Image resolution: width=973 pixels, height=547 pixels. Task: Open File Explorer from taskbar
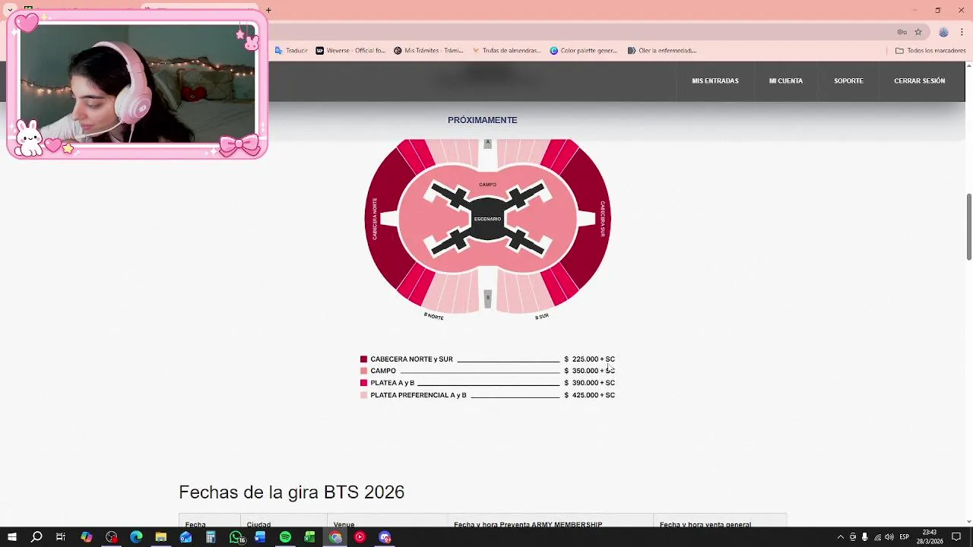pos(161,537)
